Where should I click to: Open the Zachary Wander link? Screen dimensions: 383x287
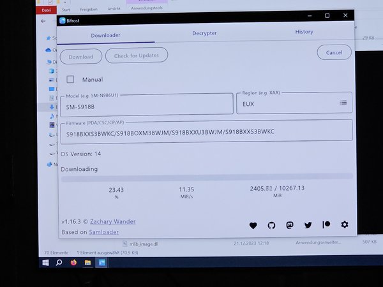113,221
